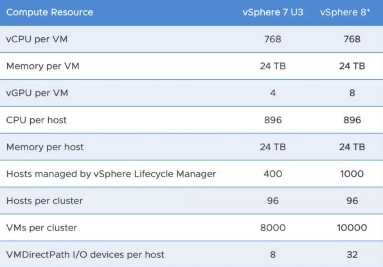Screen dimensions: 383x267
Task: Click the Compute Resource column header
Action: pos(49,12)
